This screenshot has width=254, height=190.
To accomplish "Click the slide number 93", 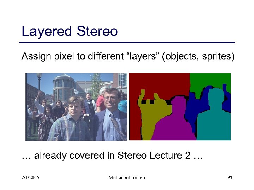I will click(x=230, y=178).
